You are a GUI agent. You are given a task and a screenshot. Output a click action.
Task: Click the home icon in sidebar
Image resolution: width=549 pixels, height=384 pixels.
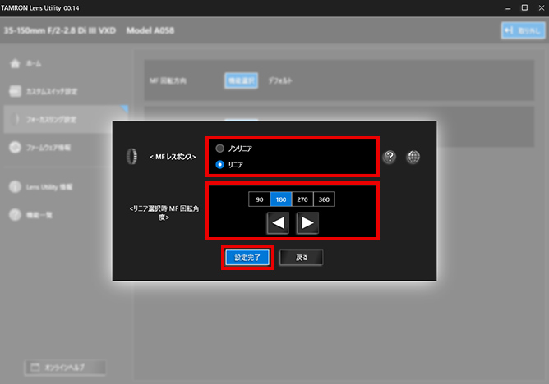(x=15, y=64)
